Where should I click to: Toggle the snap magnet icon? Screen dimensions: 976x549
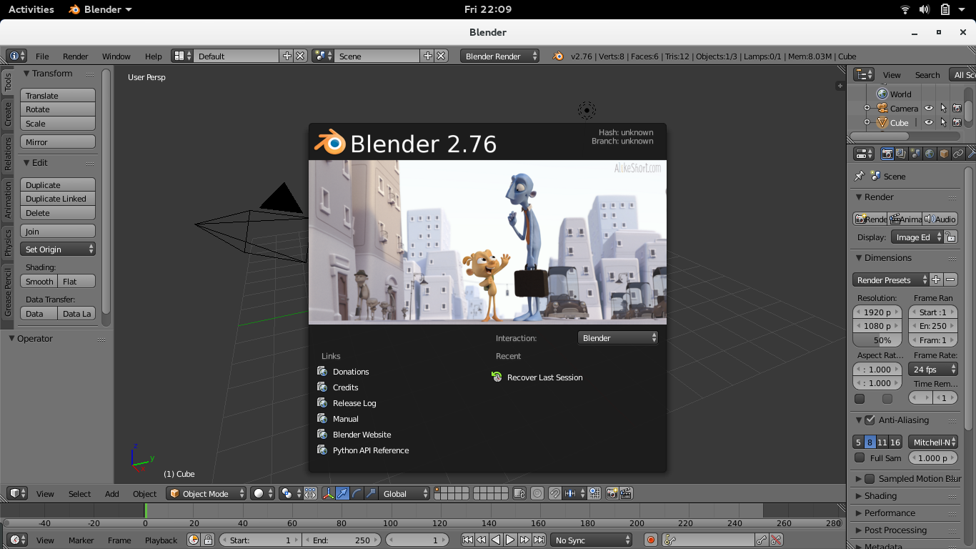click(554, 494)
